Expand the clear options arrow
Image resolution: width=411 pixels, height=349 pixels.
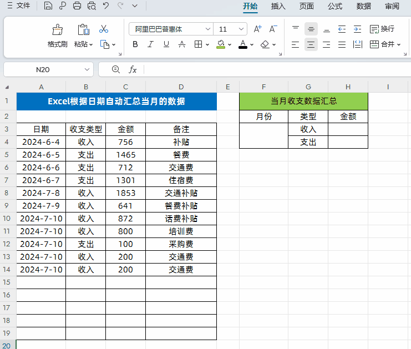pos(274,44)
